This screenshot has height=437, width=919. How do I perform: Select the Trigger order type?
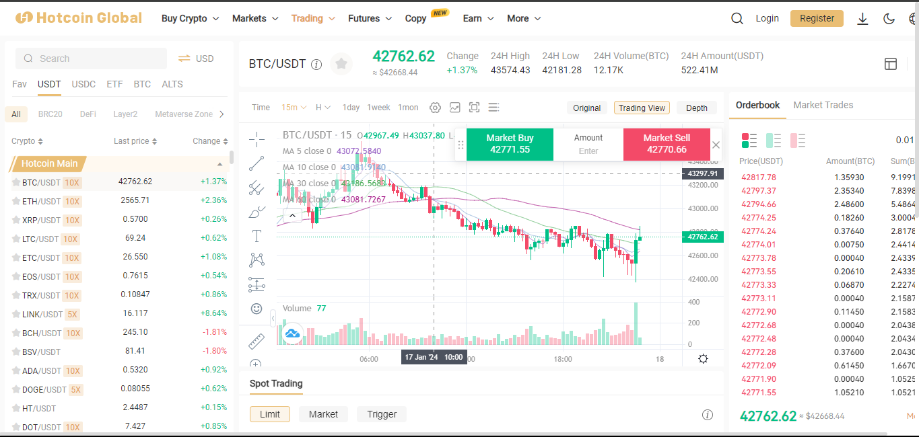point(382,414)
